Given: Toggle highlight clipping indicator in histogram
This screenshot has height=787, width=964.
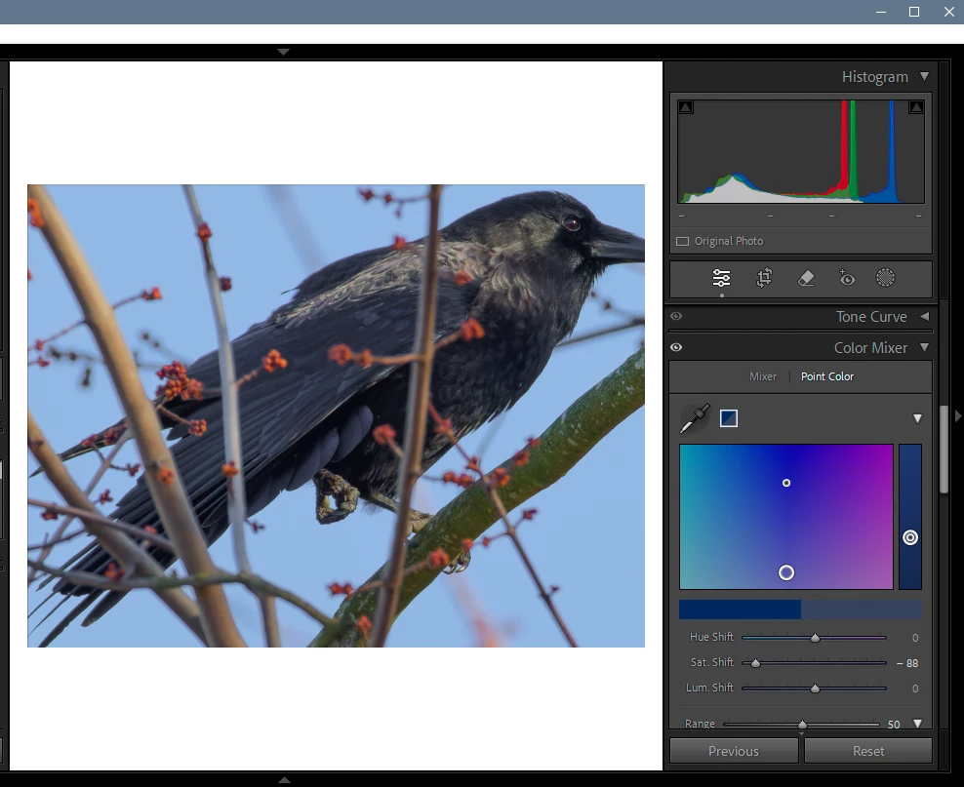Looking at the screenshot, I should click(x=916, y=107).
